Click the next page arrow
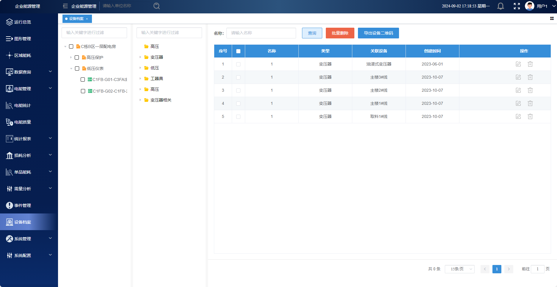The height and width of the screenshot is (287, 557). point(509,269)
